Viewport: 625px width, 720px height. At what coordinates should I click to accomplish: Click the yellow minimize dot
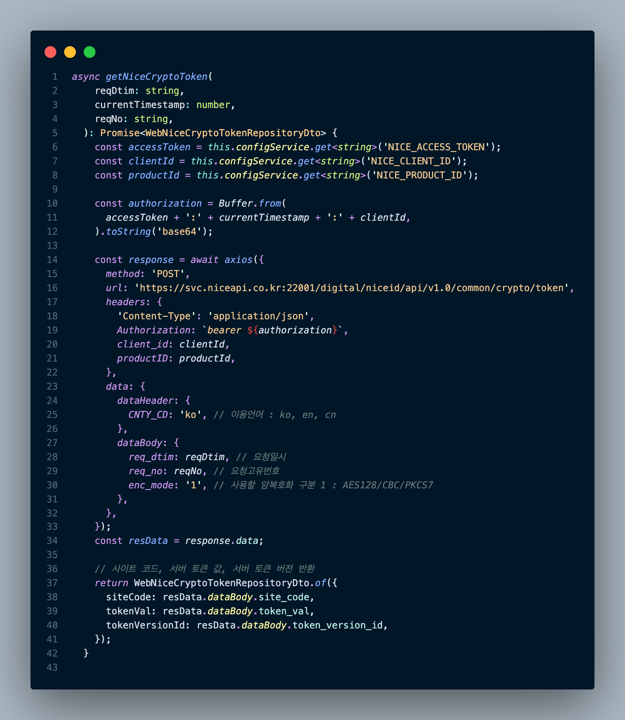[x=70, y=52]
